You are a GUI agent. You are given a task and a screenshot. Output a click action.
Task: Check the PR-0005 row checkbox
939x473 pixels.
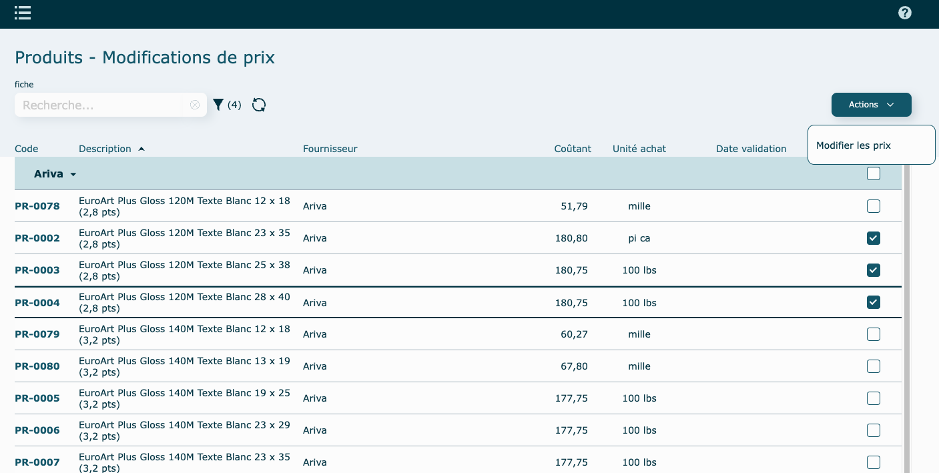(873, 398)
